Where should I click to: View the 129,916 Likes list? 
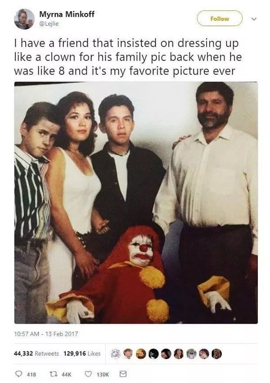82,353
